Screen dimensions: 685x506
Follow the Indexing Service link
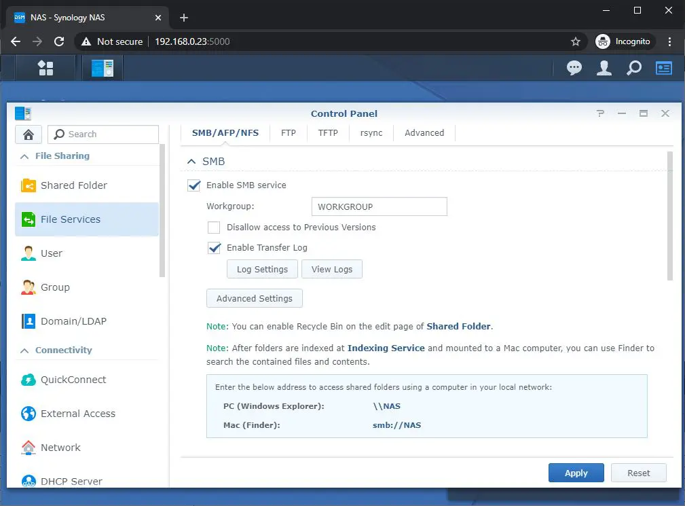pyautogui.click(x=386, y=348)
